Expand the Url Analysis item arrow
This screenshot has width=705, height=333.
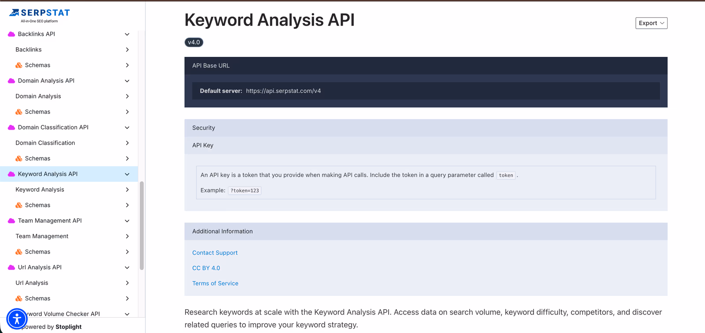127,283
